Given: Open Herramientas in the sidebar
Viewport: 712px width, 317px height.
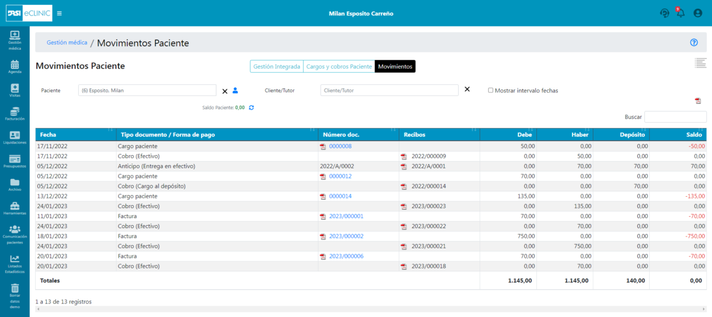Looking at the screenshot, I should coord(15,209).
